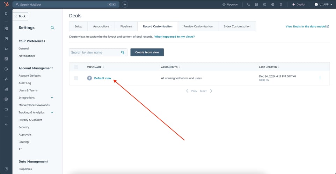Image resolution: width=336 pixels, height=174 pixels.
Task: Open the Copilot assistant
Action: pos(299,4)
